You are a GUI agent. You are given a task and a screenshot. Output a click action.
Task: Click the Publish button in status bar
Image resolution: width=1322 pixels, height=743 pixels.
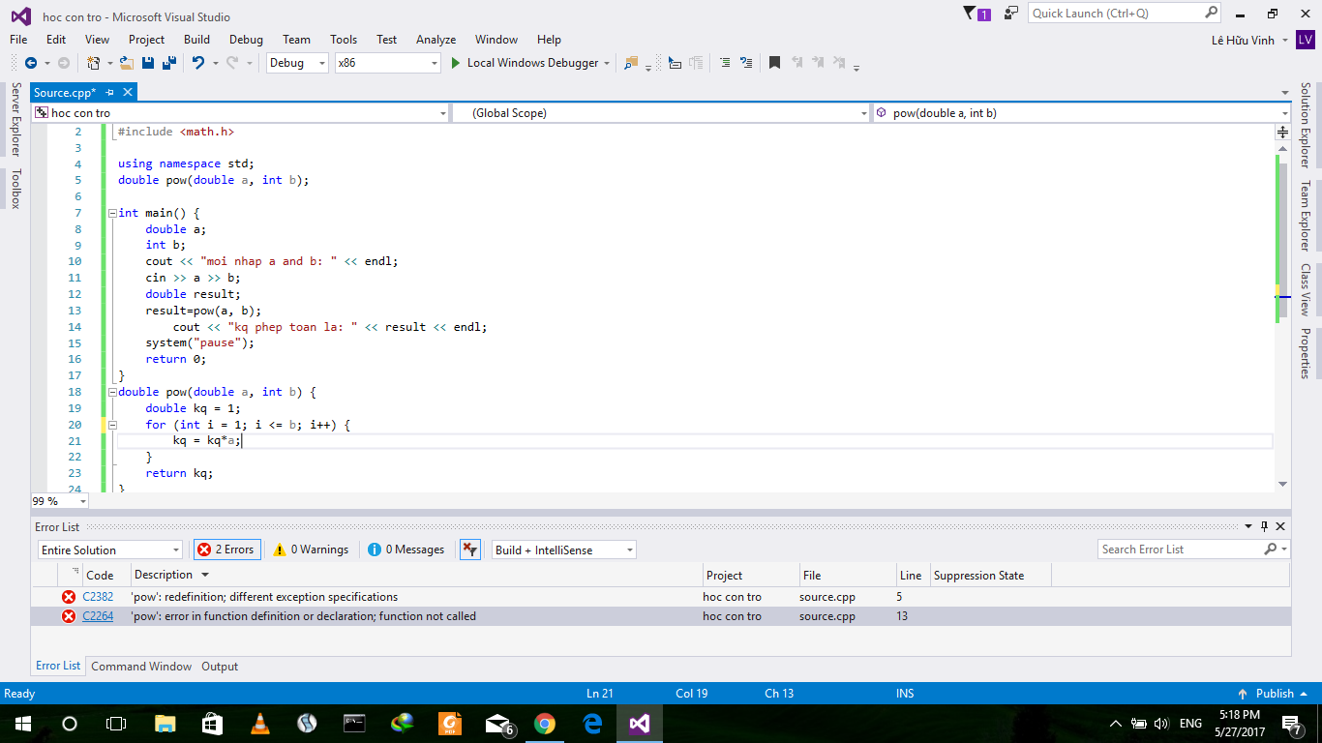click(x=1274, y=694)
